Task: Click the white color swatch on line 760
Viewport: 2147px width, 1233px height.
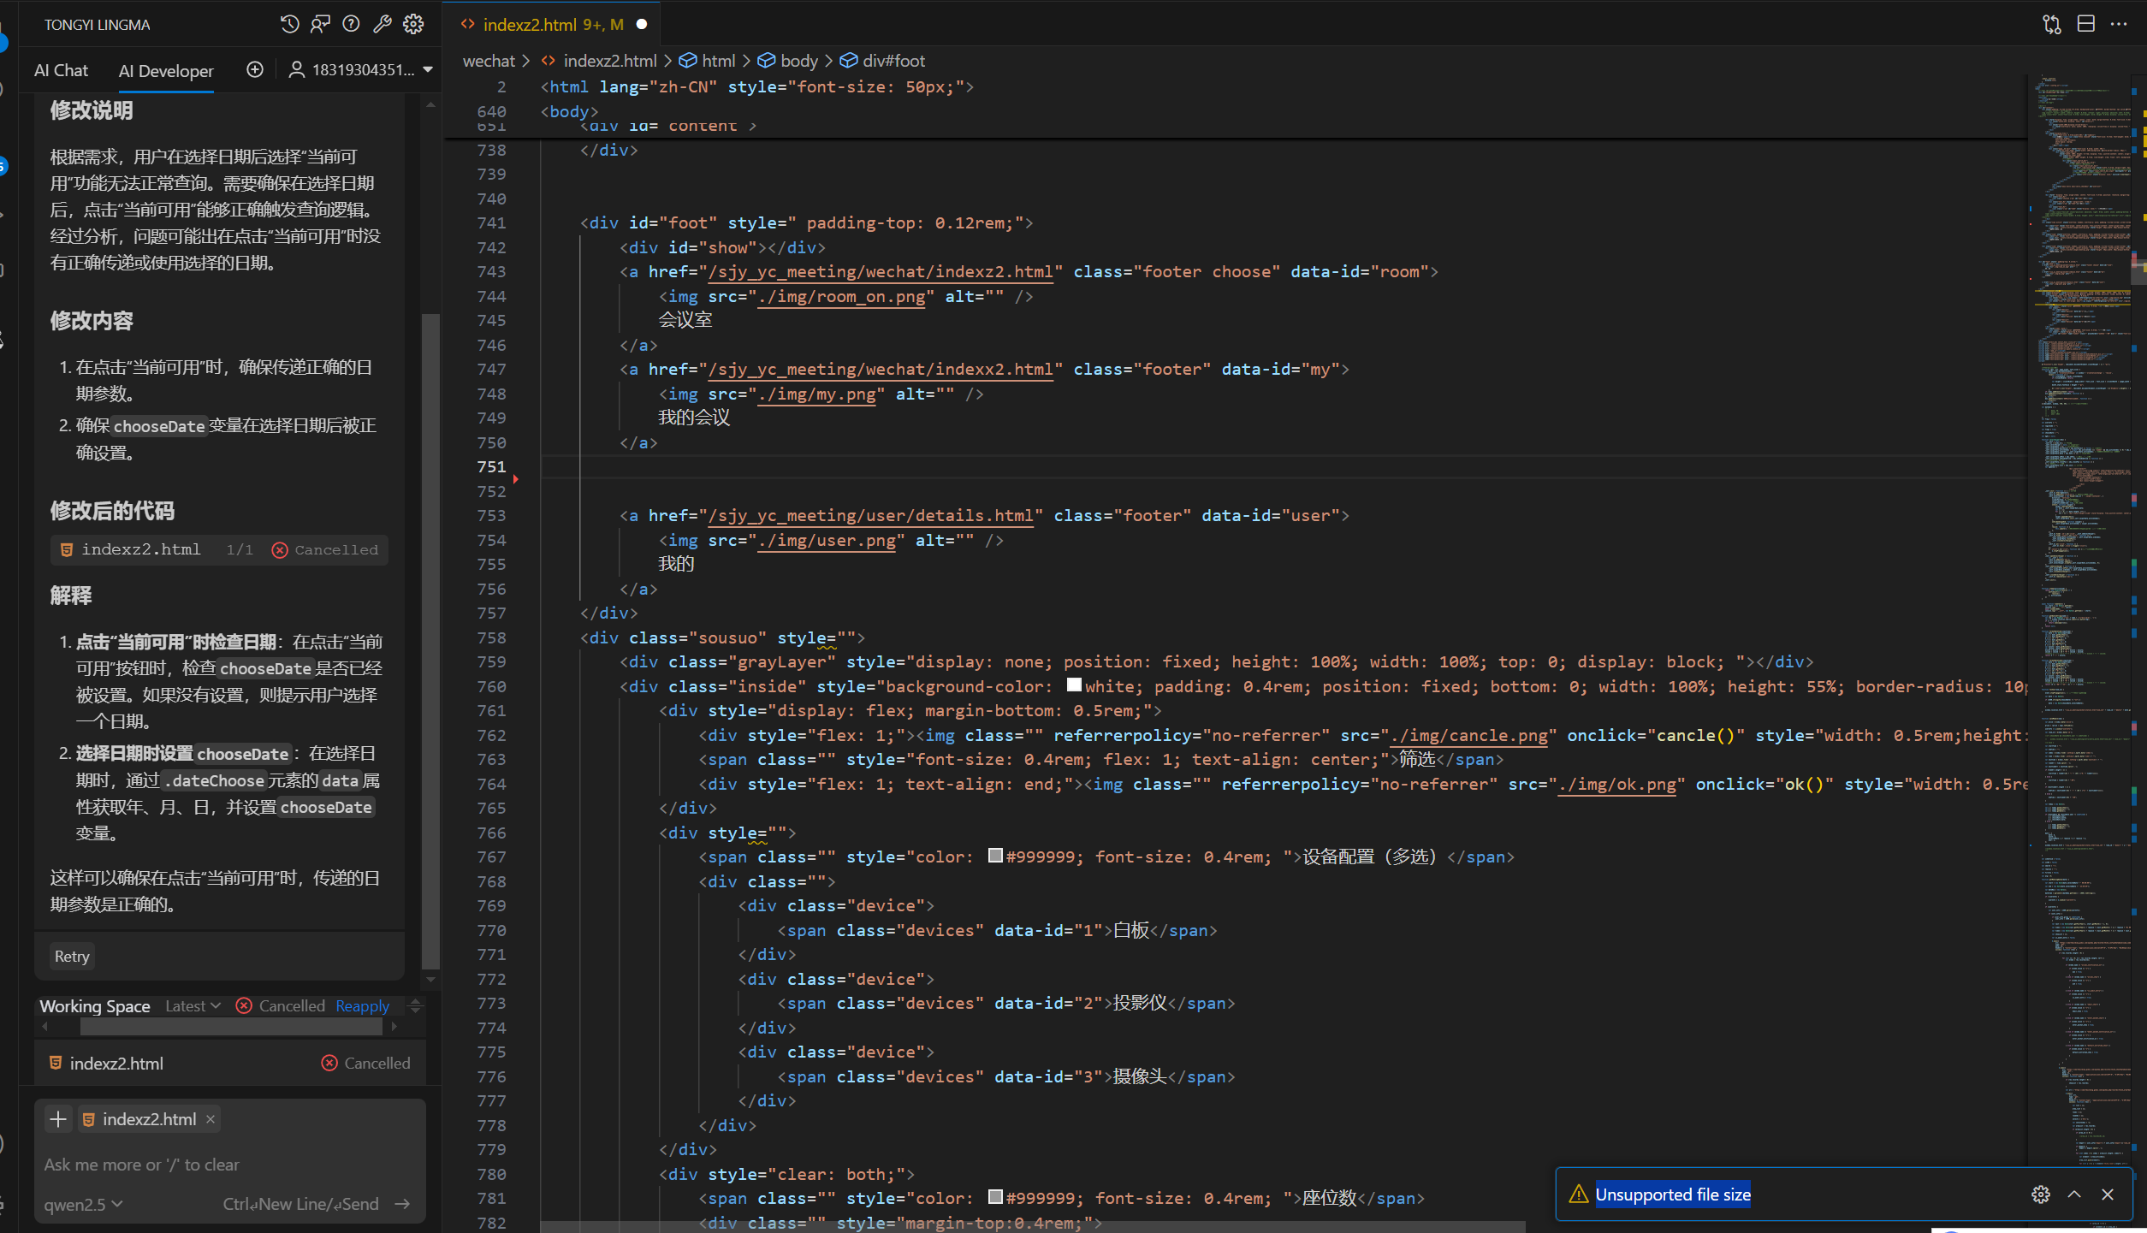Action: [x=1074, y=685]
